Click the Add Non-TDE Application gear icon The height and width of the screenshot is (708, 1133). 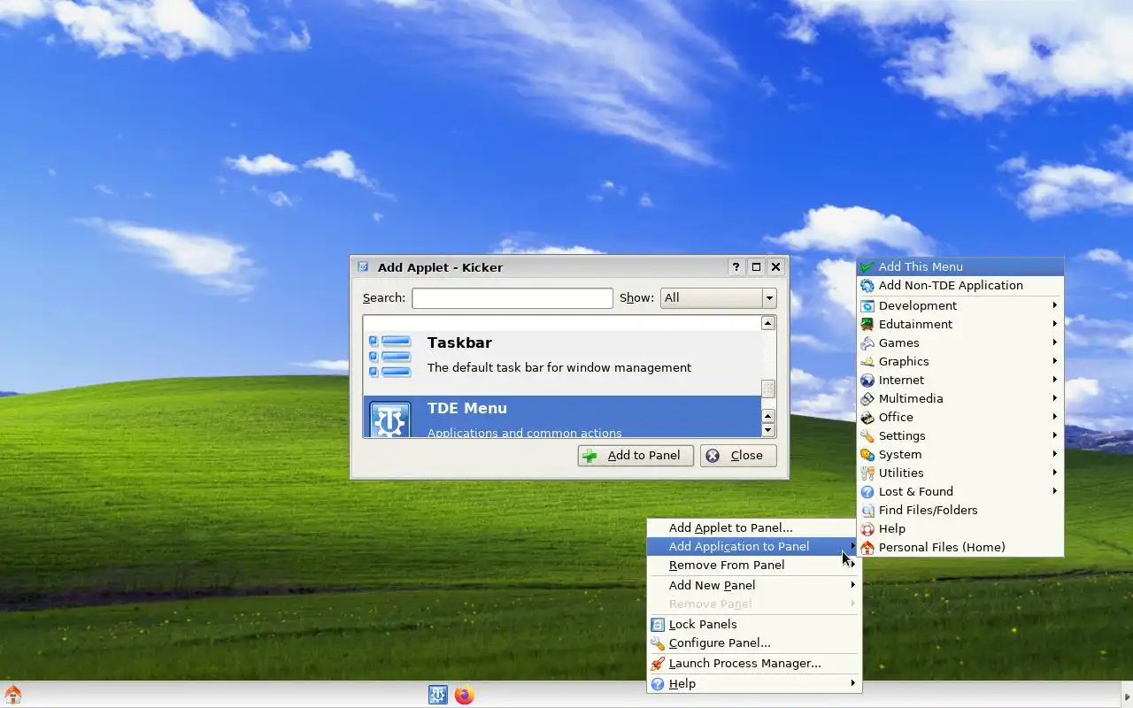[x=867, y=286]
